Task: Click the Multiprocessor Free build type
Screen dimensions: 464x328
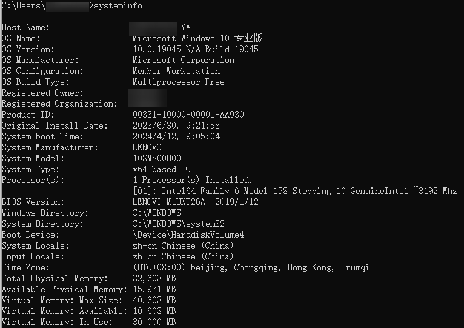Action: (x=178, y=82)
